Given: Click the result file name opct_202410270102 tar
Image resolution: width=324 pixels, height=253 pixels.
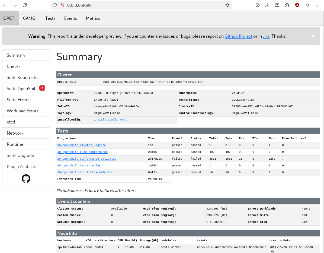Looking at the screenshot, I should pos(153,82).
